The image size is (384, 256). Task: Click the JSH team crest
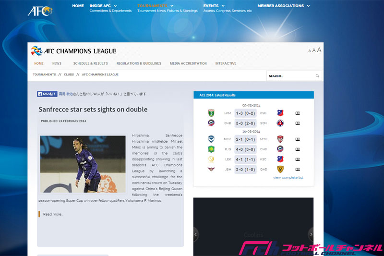click(x=211, y=169)
